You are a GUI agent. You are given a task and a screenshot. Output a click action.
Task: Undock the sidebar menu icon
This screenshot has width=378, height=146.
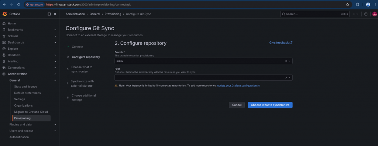[49, 14]
